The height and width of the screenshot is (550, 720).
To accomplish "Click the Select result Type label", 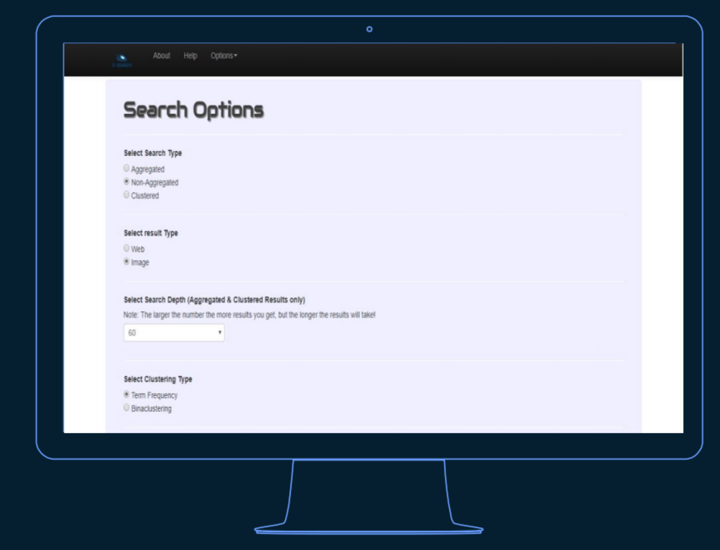I will [151, 233].
